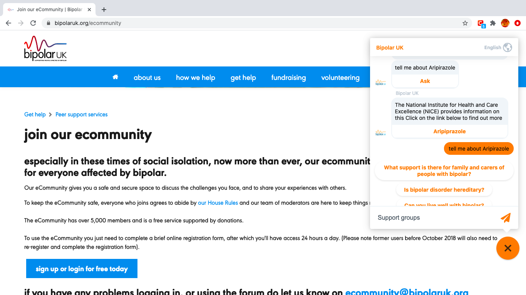This screenshot has width=526, height=295.
Task: Click the Peer support services breadcrumb
Action: (x=82, y=114)
